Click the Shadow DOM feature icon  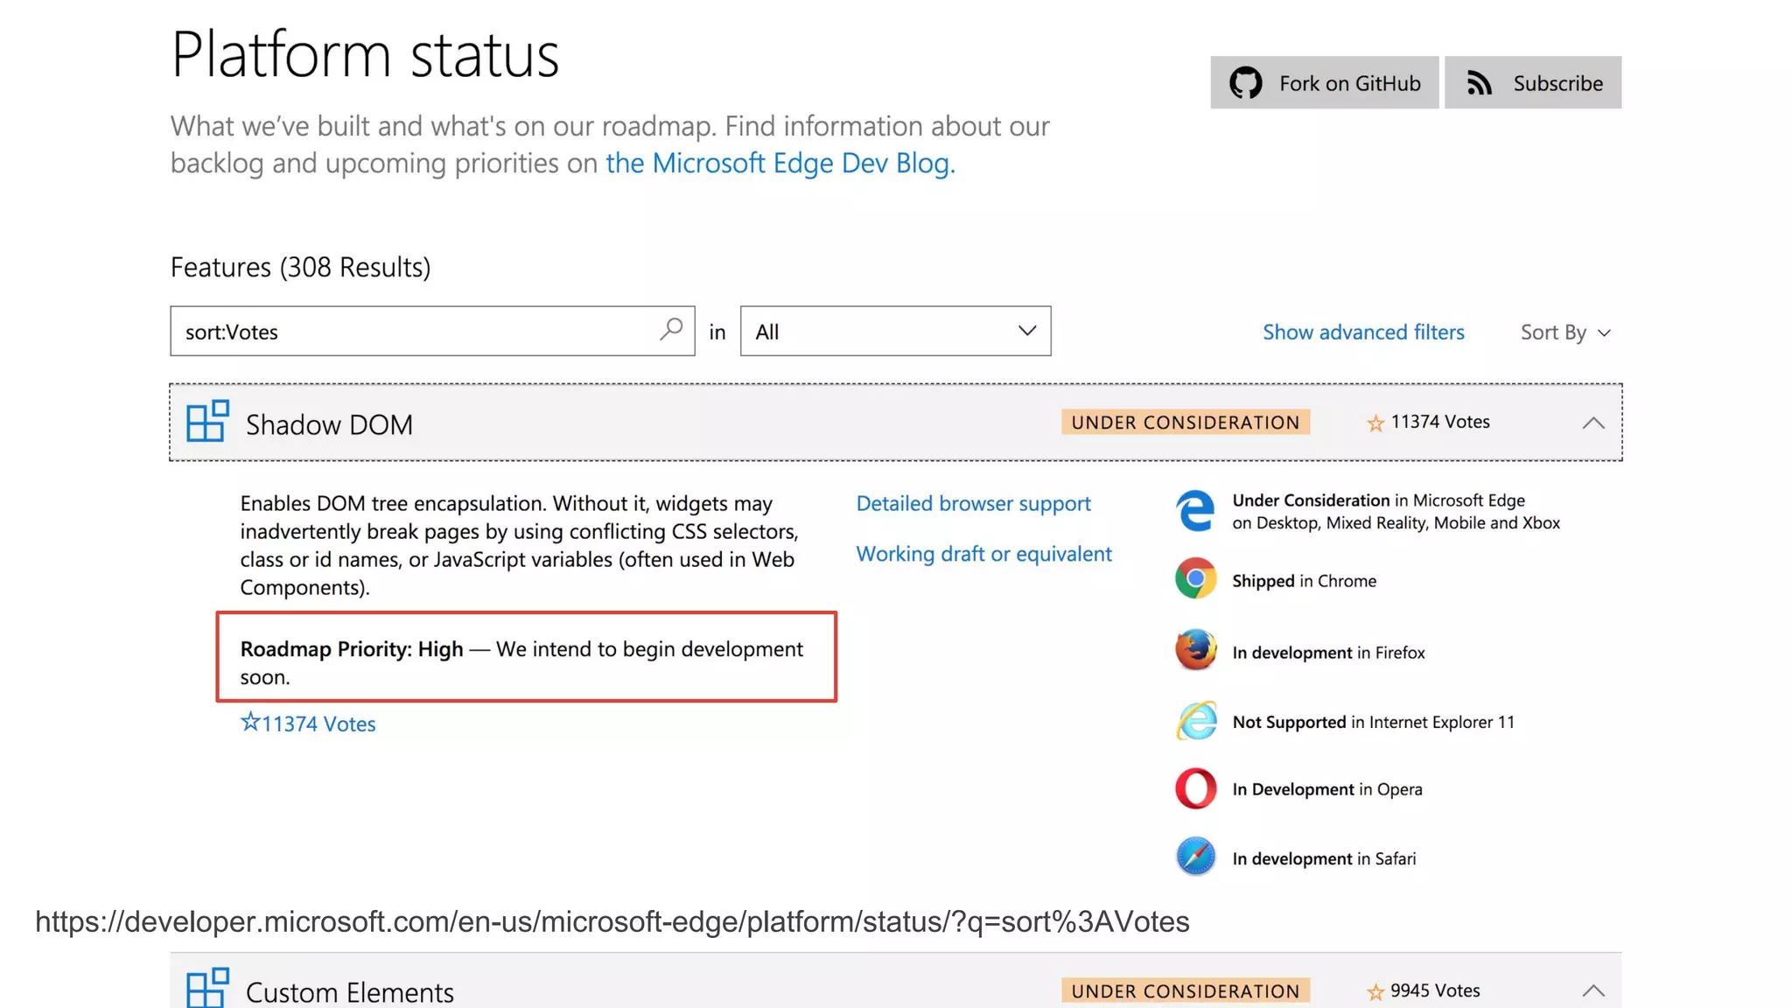tap(207, 422)
